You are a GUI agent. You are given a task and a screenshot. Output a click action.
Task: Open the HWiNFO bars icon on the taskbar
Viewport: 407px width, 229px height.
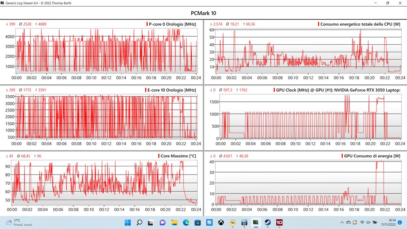tap(244, 222)
